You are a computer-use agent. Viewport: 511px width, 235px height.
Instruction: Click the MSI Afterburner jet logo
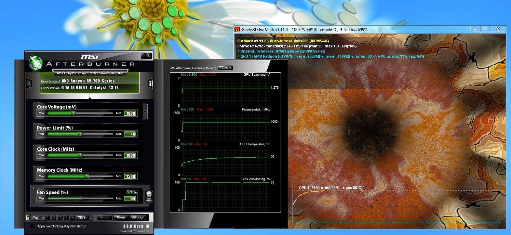pyautogui.click(x=36, y=63)
